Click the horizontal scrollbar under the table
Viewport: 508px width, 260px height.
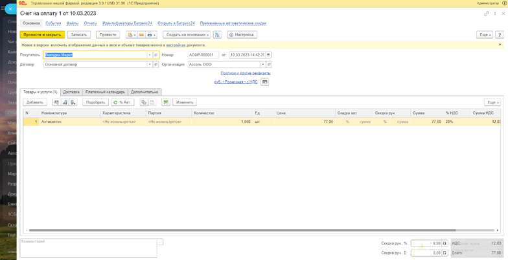(259, 231)
